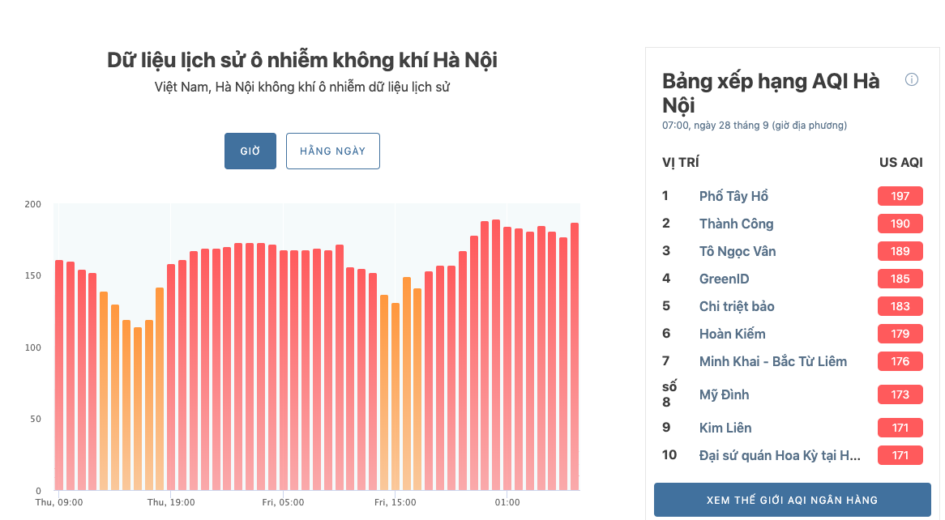Open the Phố Tây Hồ location link
The image size is (945, 520).
733,196
